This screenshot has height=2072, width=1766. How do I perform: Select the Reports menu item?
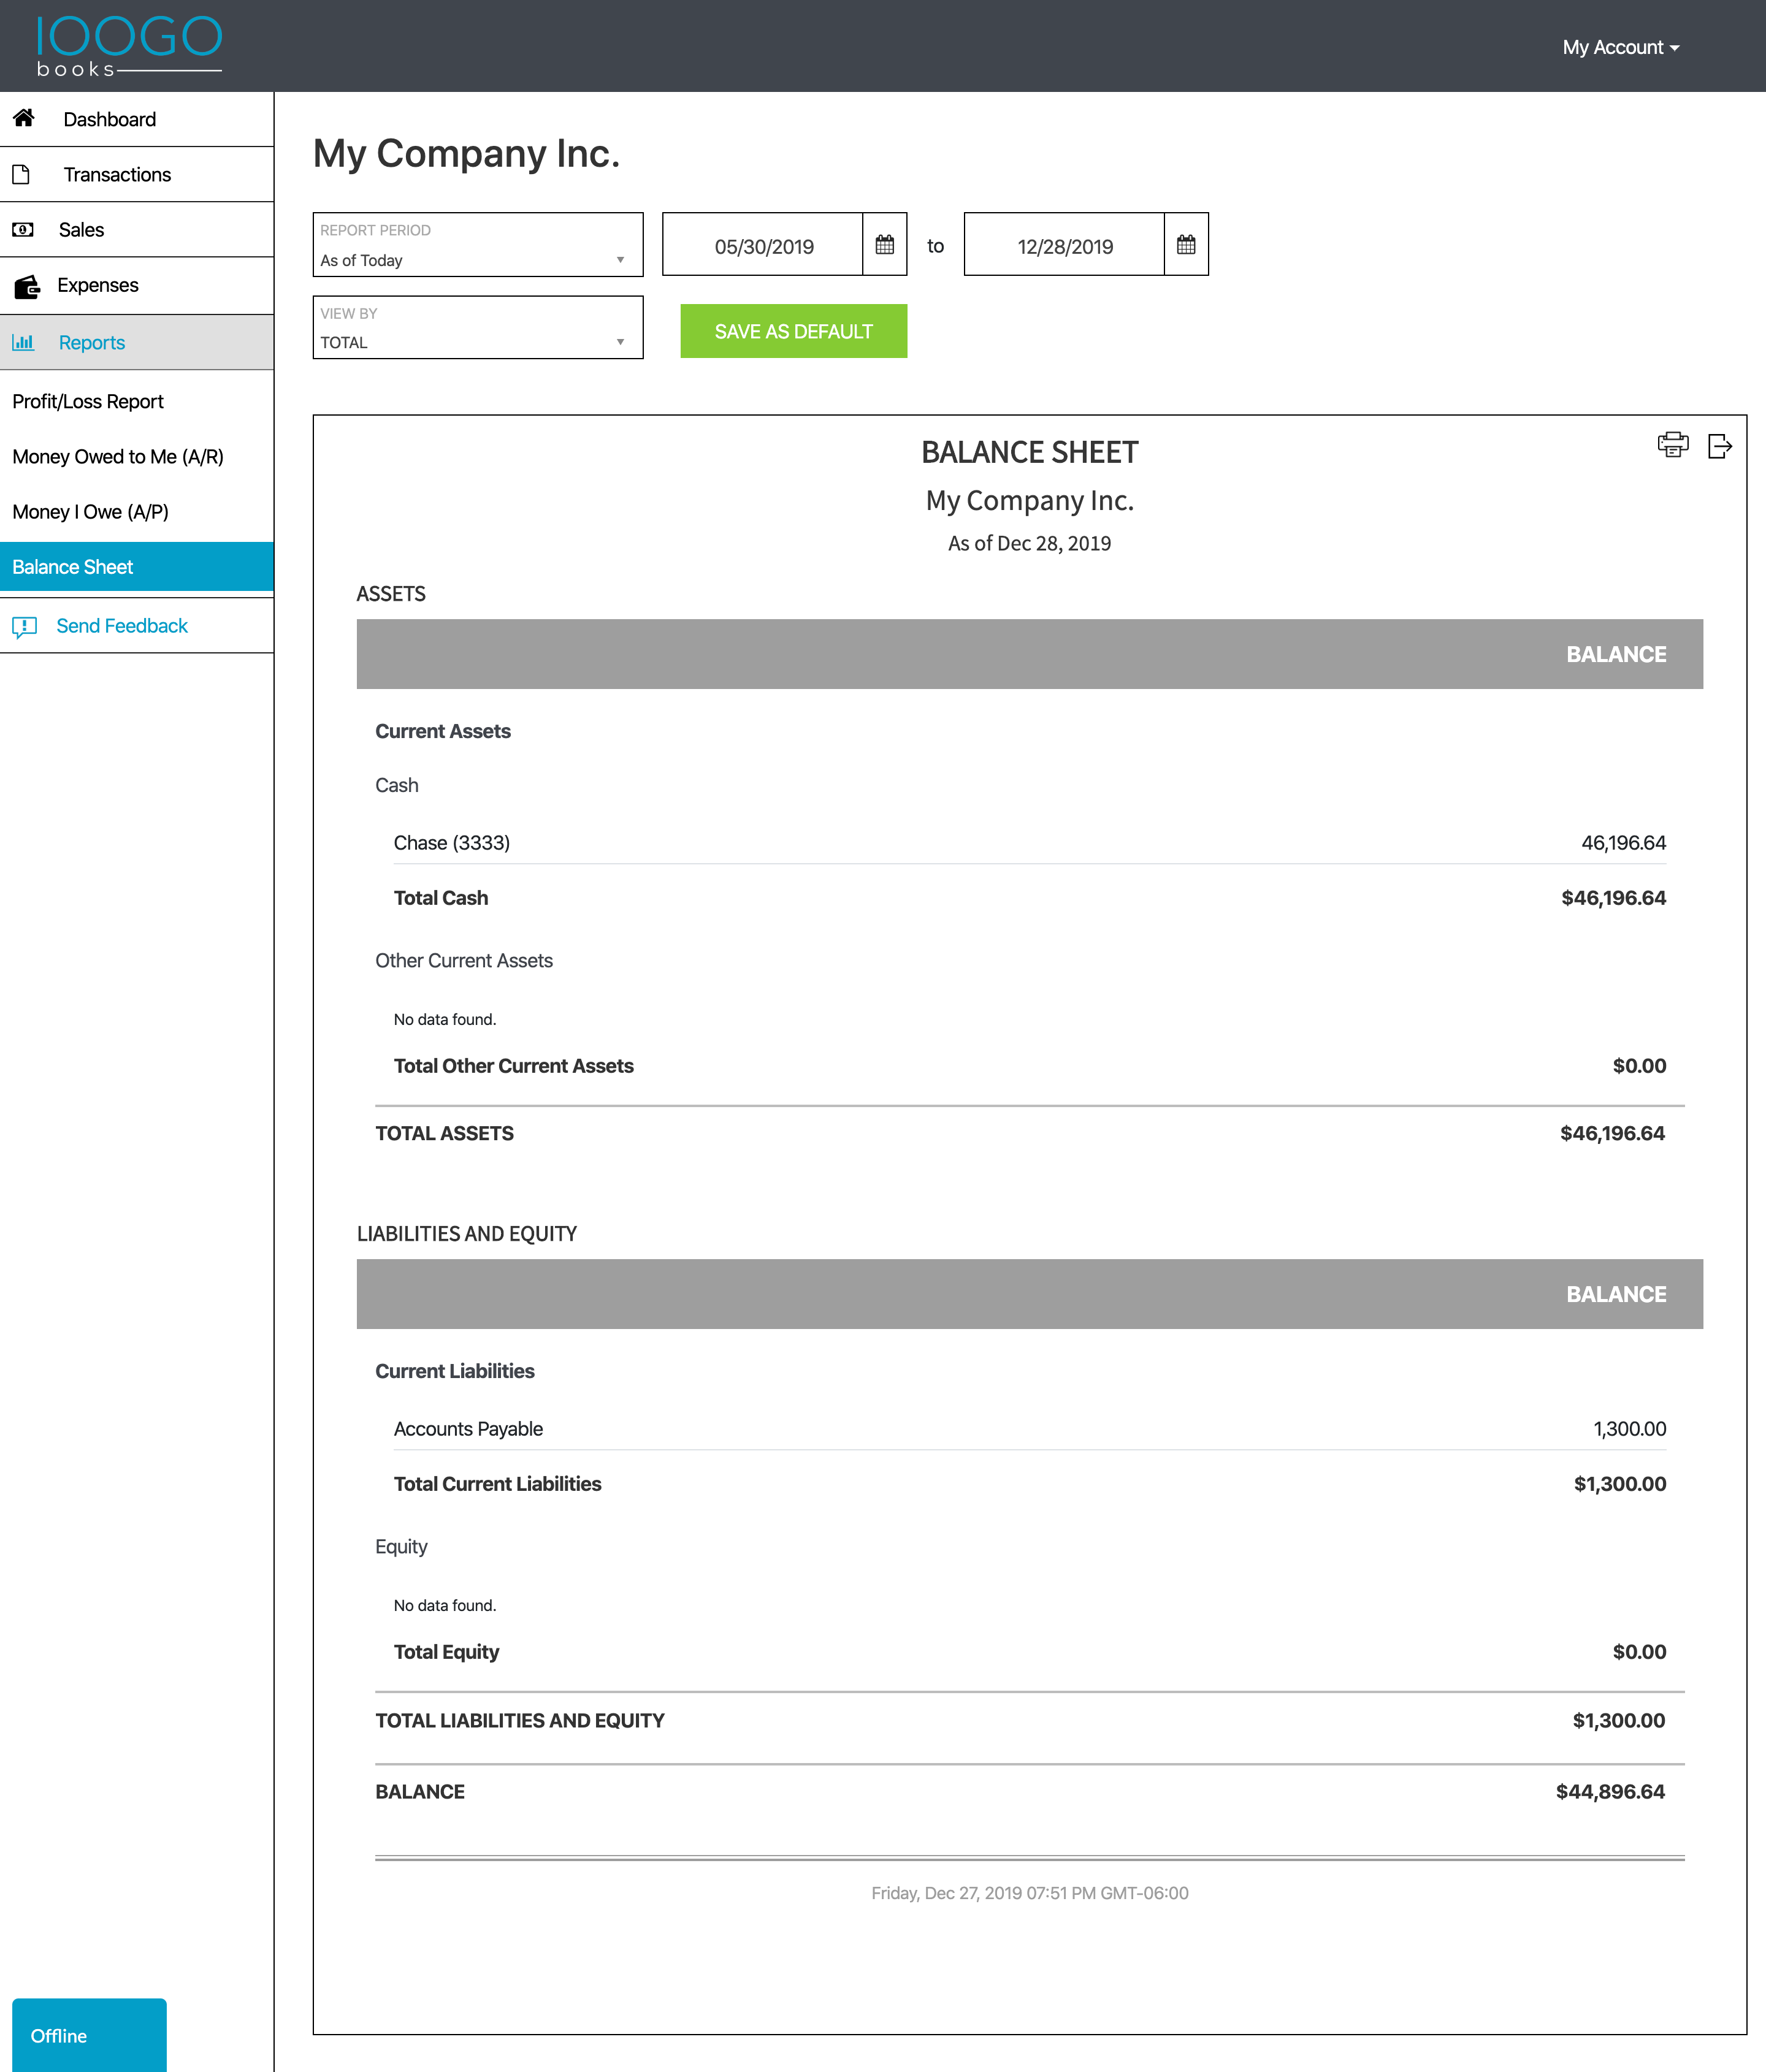click(x=137, y=342)
